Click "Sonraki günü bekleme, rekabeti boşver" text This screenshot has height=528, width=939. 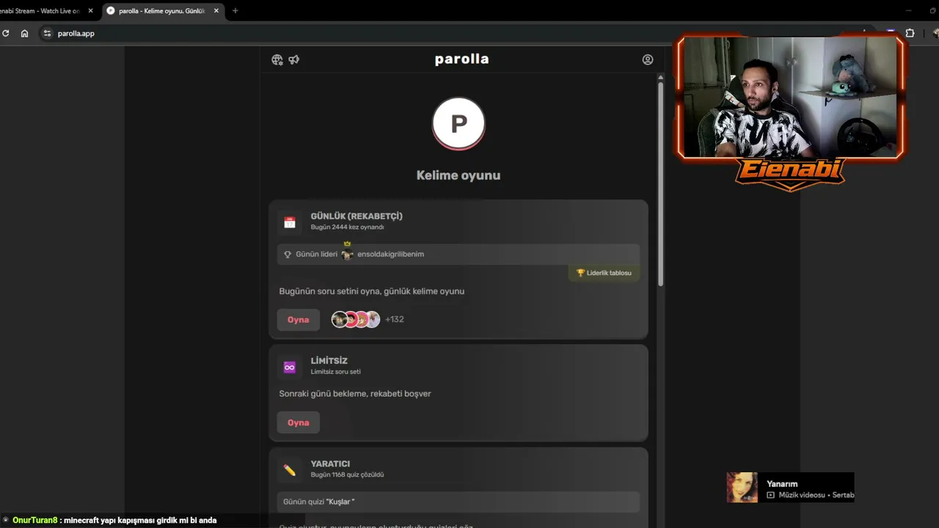click(x=355, y=394)
